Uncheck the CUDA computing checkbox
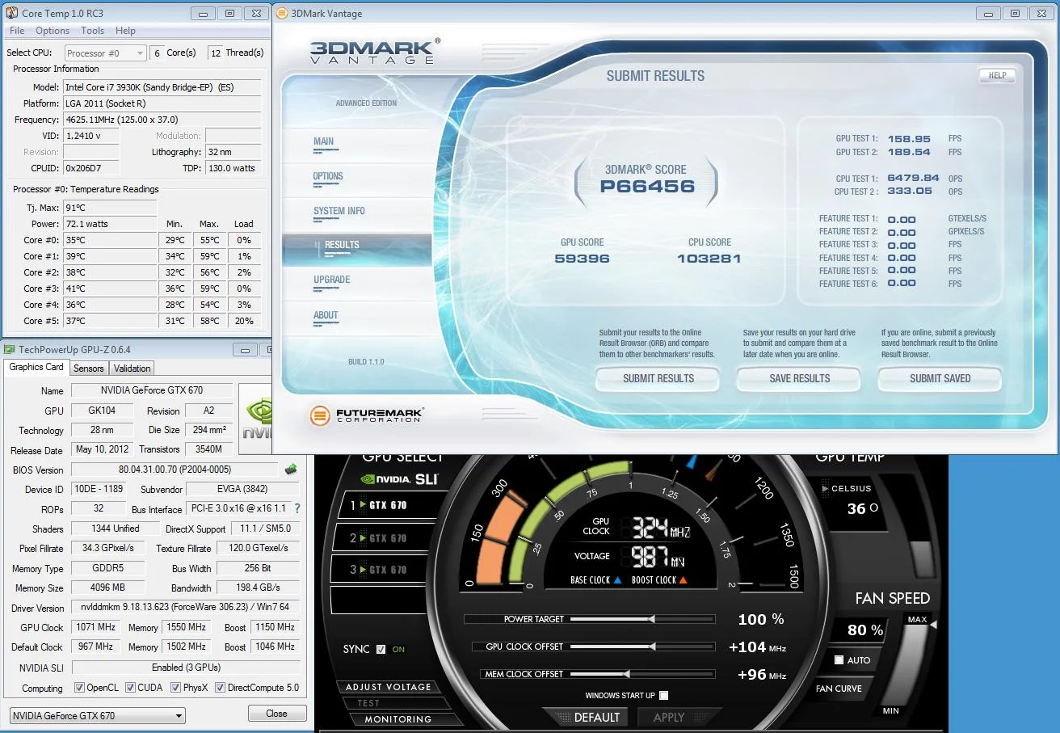Screen dimensions: 1060x733 (129, 688)
